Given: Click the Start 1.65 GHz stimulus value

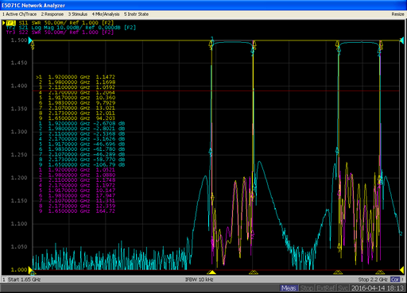Looking at the screenshot, I should (24, 280).
